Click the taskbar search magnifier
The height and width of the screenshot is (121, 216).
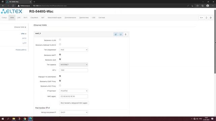(x=8, y=119)
